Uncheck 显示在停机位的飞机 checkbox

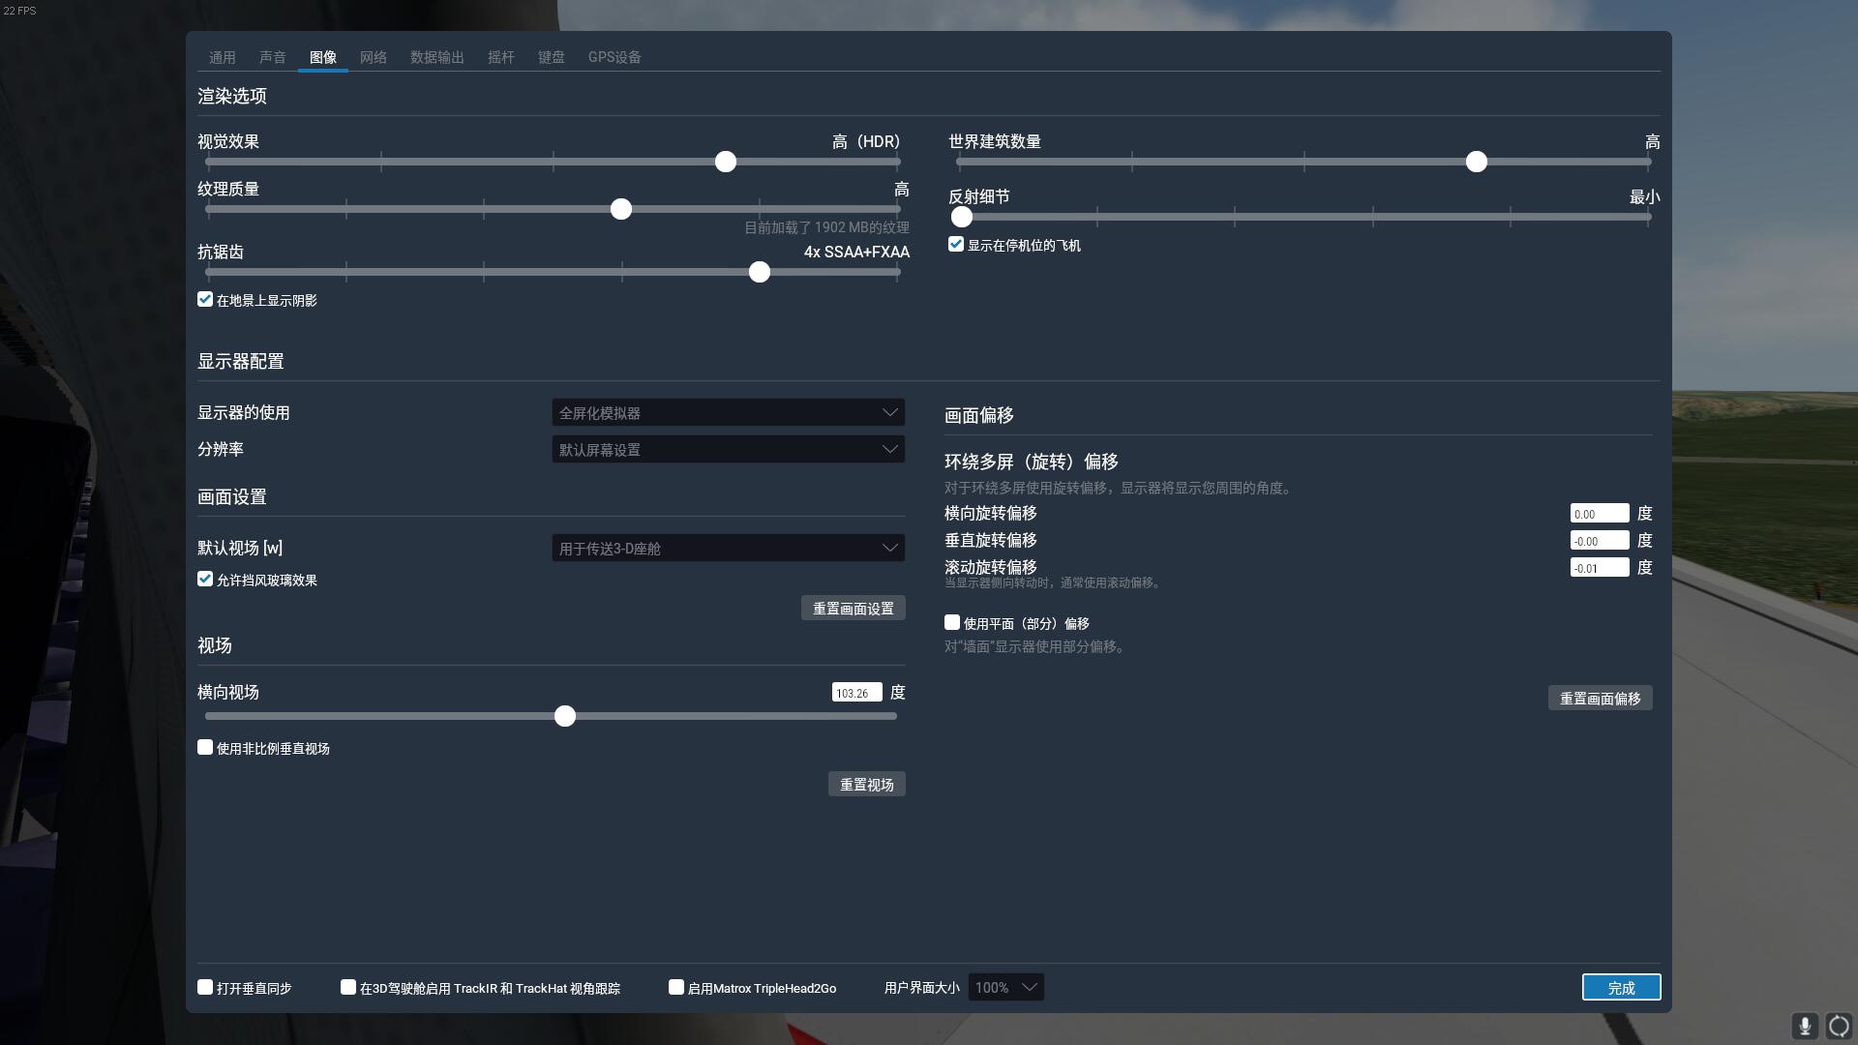pyautogui.click(x=956, y=244)
